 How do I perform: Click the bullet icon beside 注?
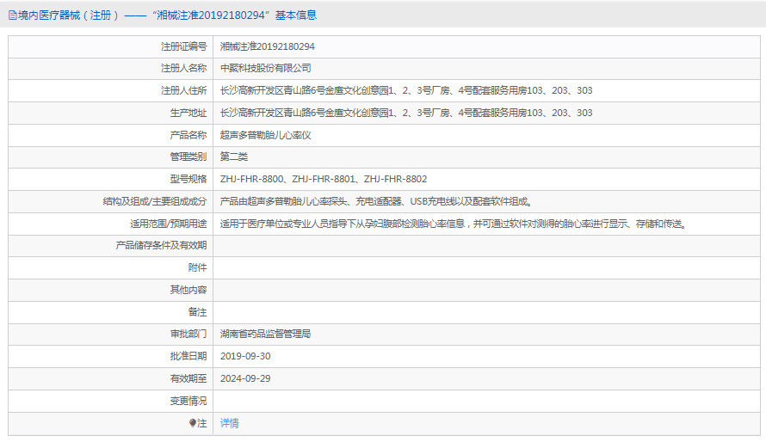click(193, 423)
